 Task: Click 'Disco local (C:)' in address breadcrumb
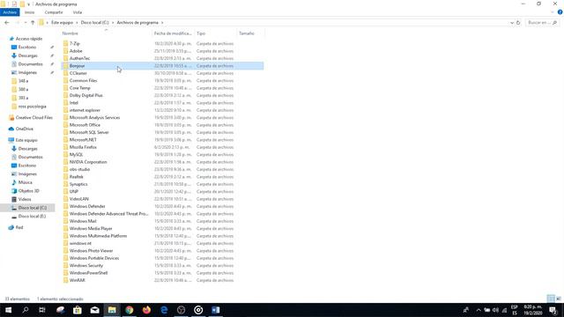[x=94, y=23]
